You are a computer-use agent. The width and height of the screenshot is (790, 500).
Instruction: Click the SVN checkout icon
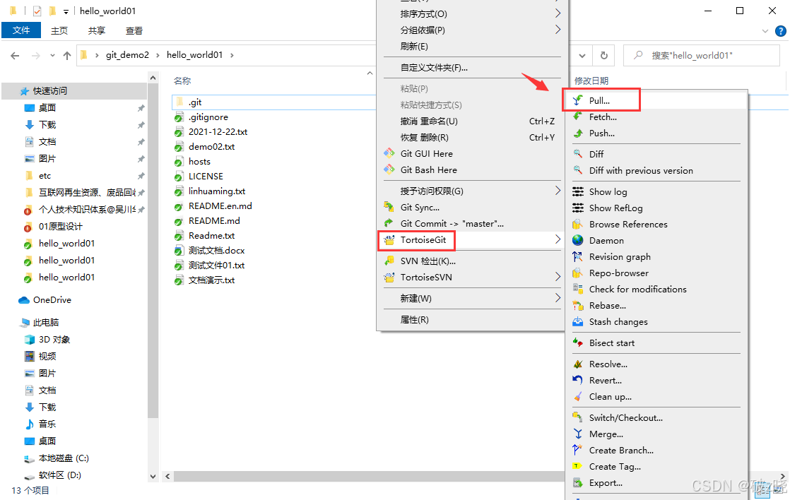tap(389, 261)
